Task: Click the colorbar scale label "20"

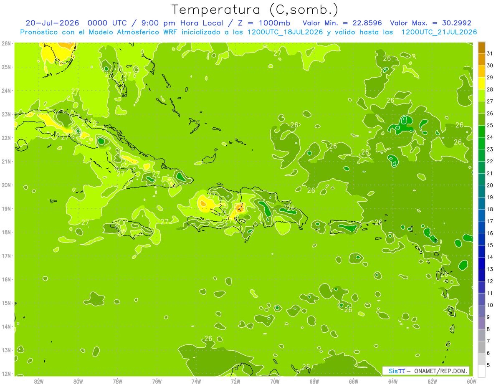Action: (x=490, y=185)
